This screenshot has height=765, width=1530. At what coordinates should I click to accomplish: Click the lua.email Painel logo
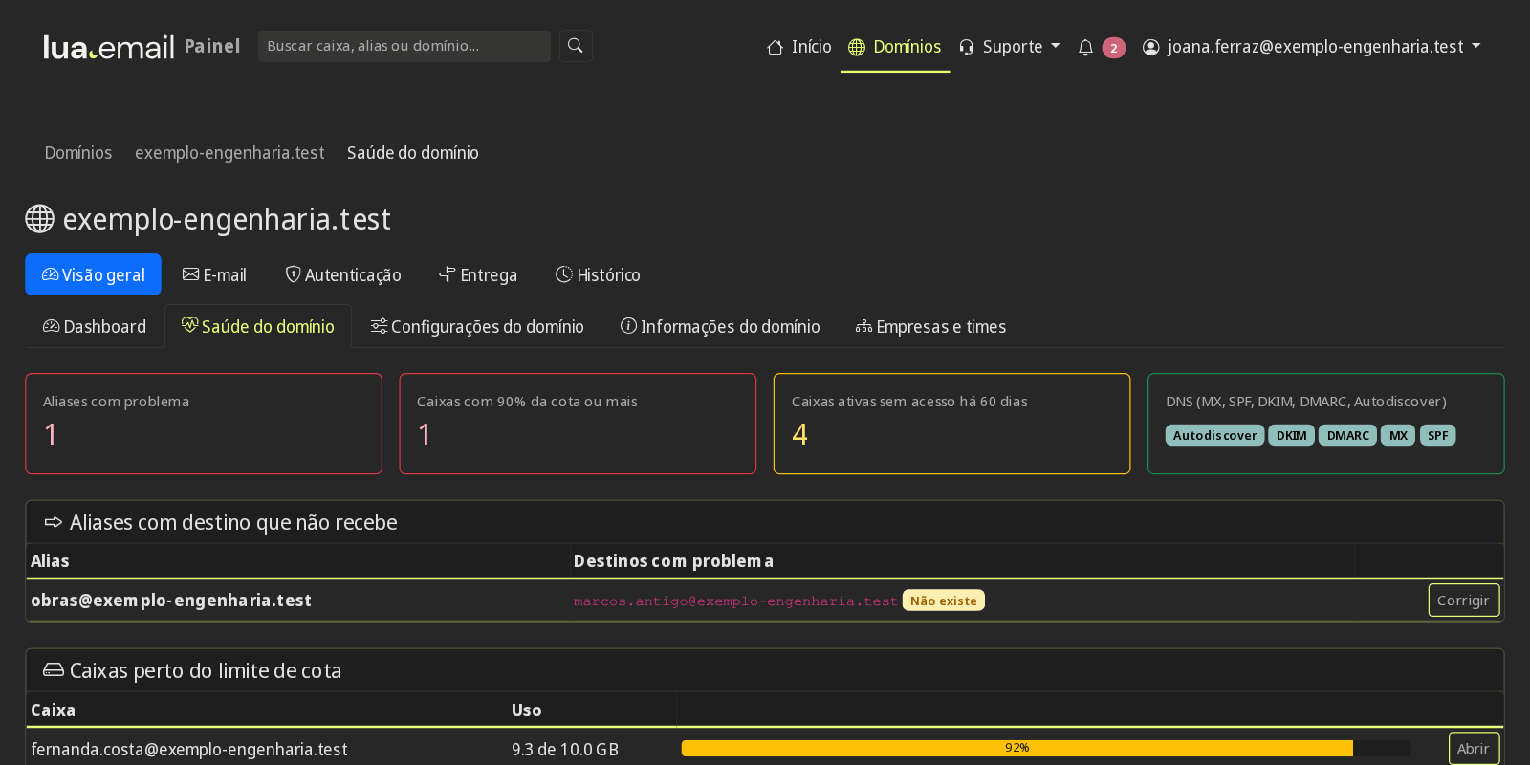[142, 47]
